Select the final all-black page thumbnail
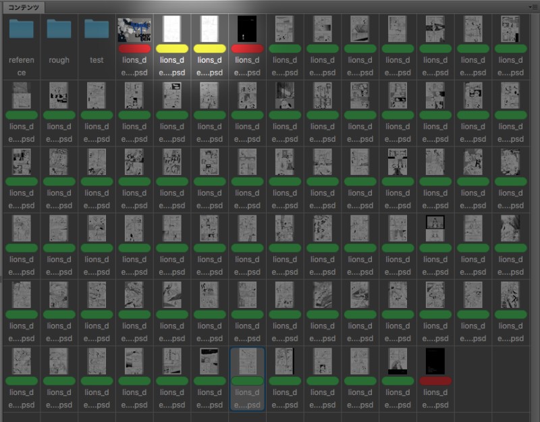The image size is (540, 422). click(x=435, y=361)
